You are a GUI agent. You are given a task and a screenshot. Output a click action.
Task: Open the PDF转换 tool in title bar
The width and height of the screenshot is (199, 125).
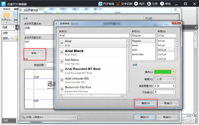click(106, 4)
